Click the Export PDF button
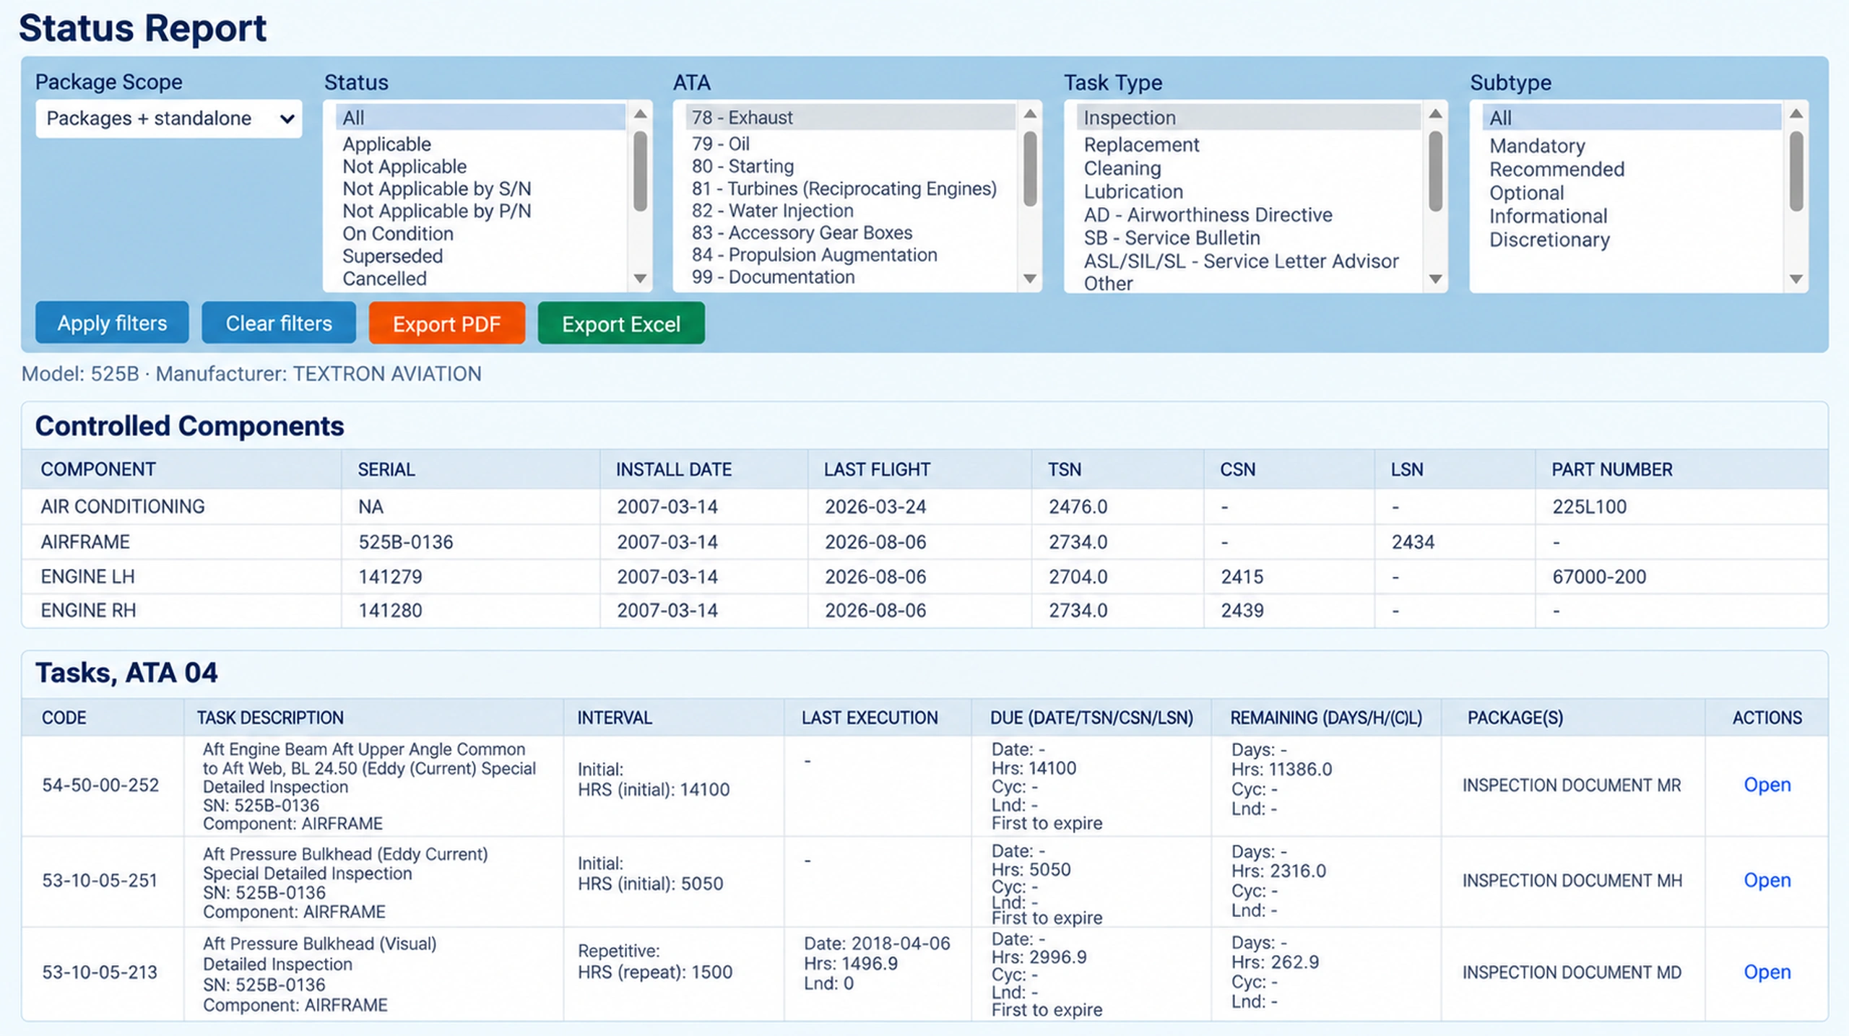This screenshot has width=1849, height=1036. [x=447, y=323]
